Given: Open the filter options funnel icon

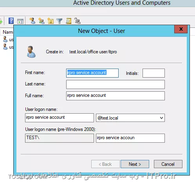Looking at the screenshot, I should pyautogui.click(x=60, y=21).
